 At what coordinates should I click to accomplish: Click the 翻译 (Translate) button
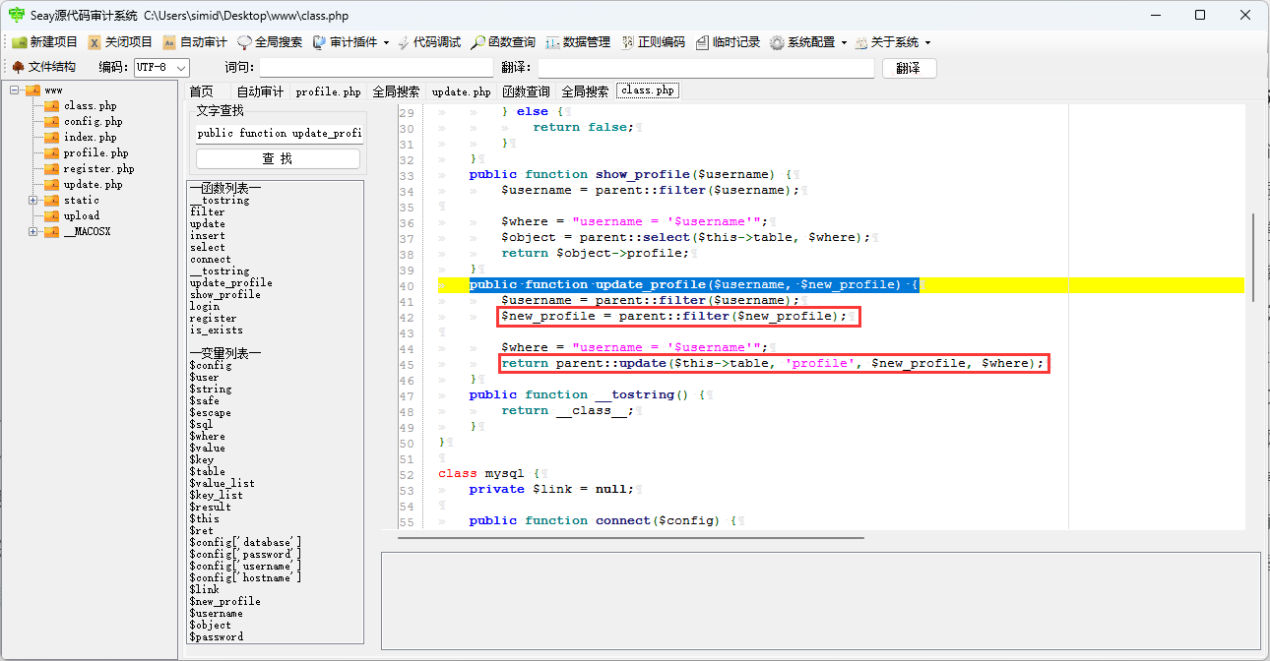click(x=909, y=68)
